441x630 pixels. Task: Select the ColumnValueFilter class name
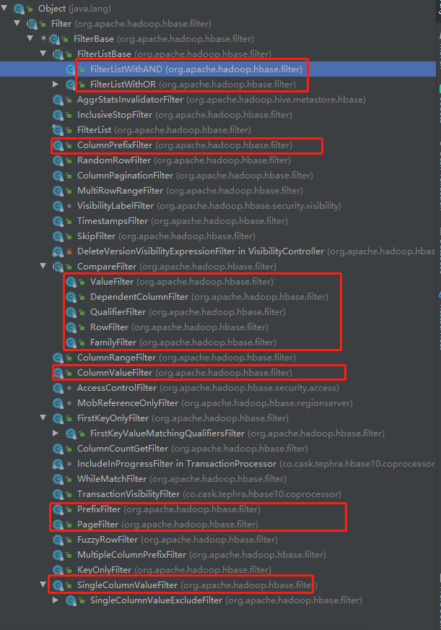click(115, 373)
